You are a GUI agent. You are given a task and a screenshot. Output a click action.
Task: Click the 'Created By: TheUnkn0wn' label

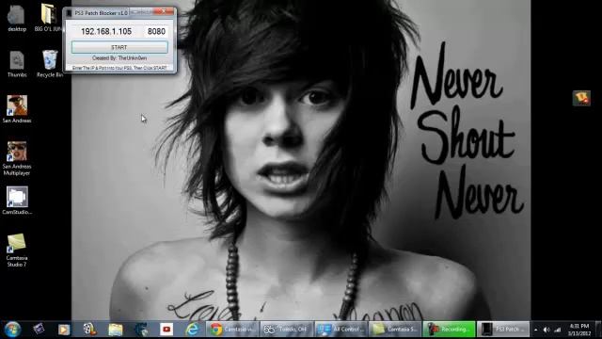point(119,58)
